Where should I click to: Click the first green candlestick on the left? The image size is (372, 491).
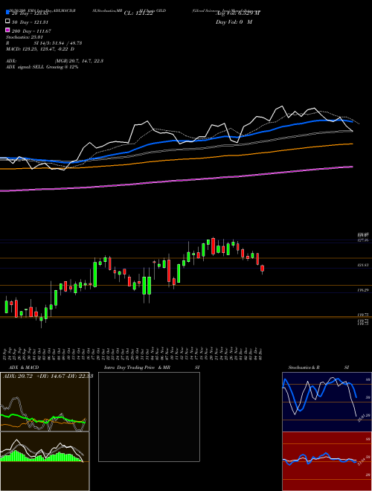(x=6, y=307)
